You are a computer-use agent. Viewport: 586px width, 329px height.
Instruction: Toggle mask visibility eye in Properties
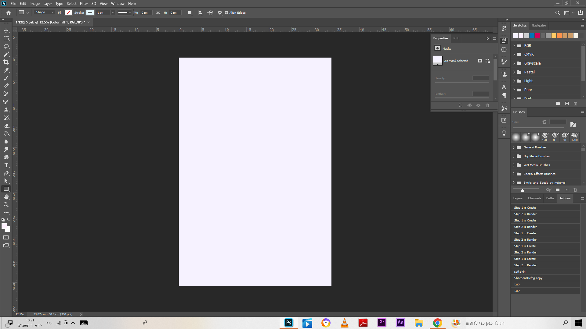478,105
